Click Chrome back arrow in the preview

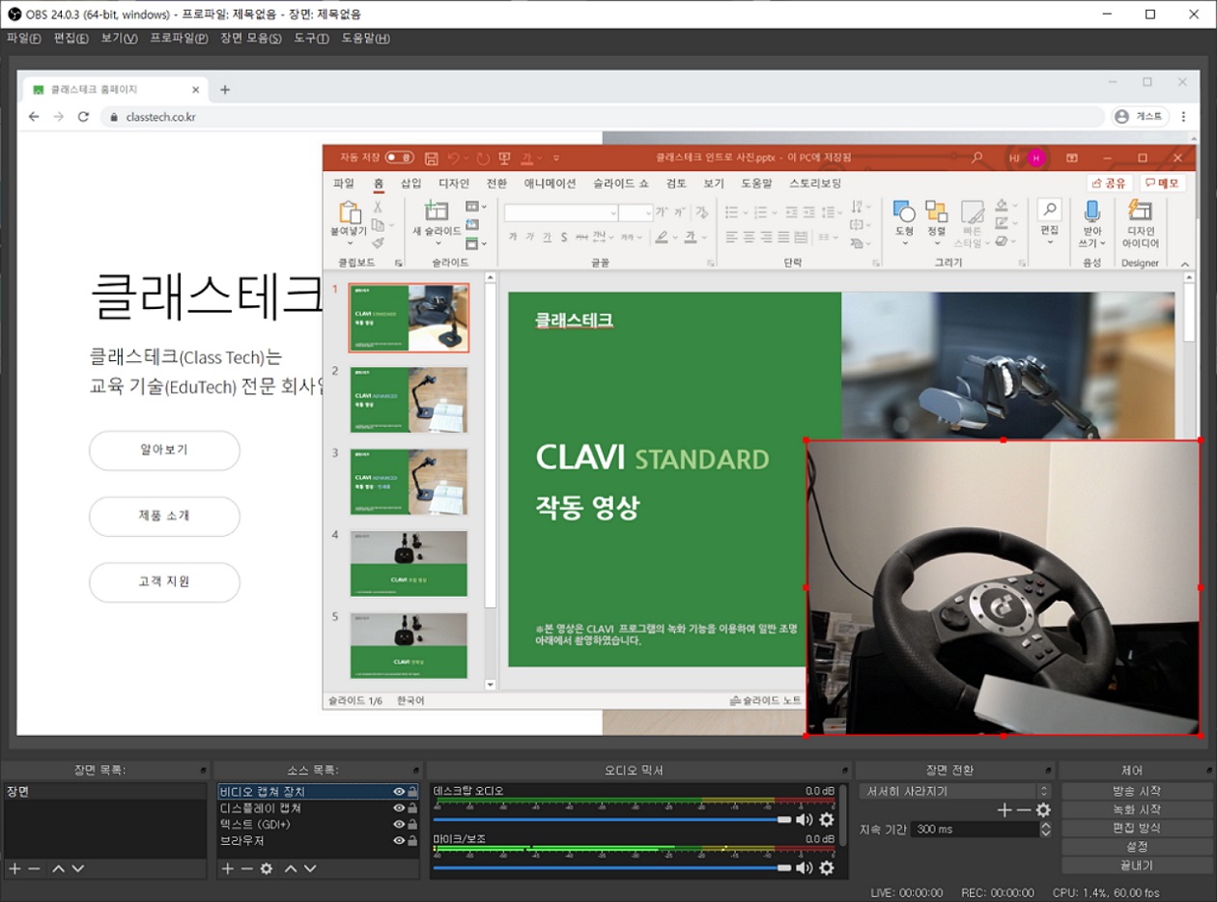coord(34,117)
